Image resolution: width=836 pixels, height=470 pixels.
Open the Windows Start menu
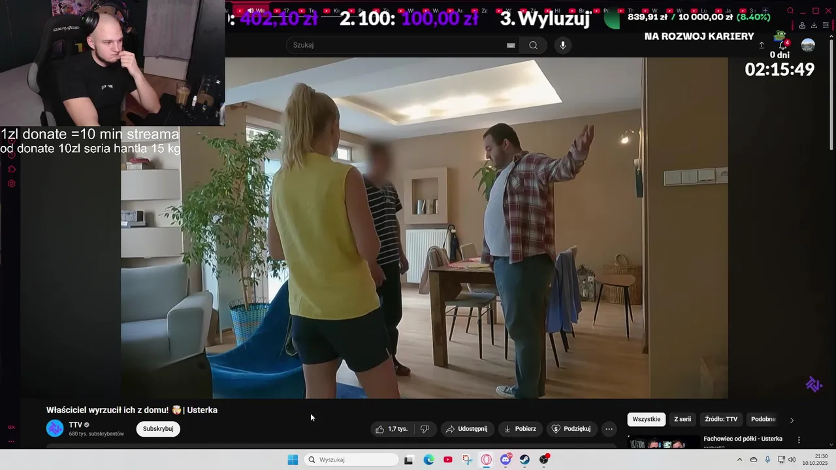point(293,460)
